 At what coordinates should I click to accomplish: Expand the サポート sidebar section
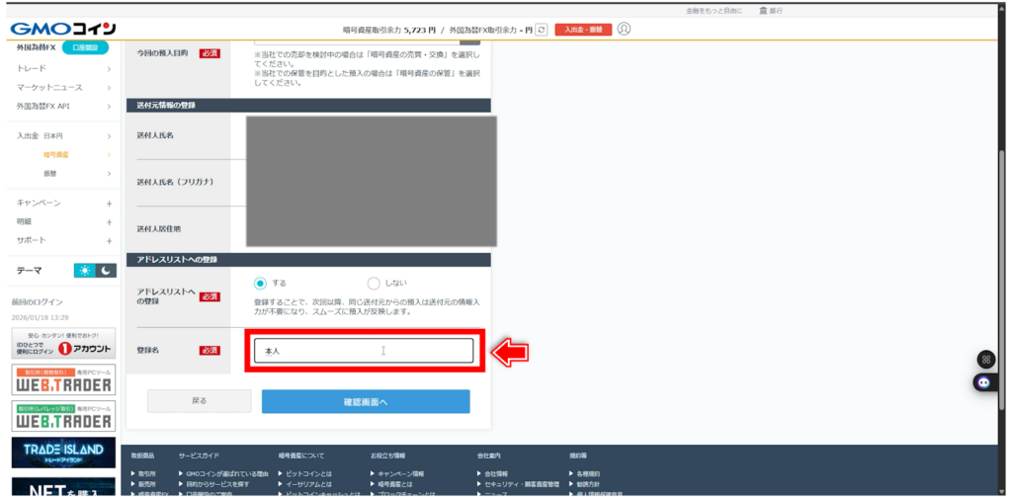pyautogui.click(x=63, y=240)
